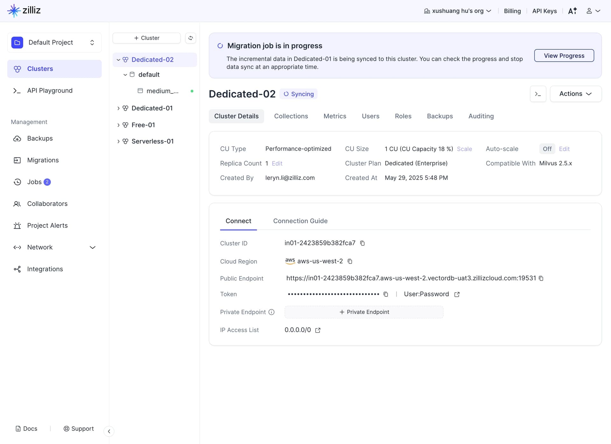Copy the Cloud Region value
Screen dimensions: 611x444
click(350, 261)
